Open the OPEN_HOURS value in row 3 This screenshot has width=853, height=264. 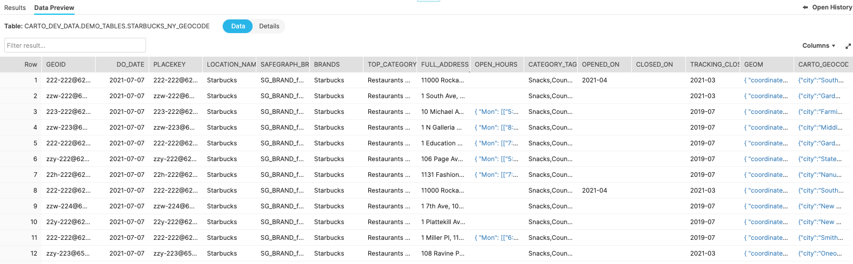tap(496, 112)
